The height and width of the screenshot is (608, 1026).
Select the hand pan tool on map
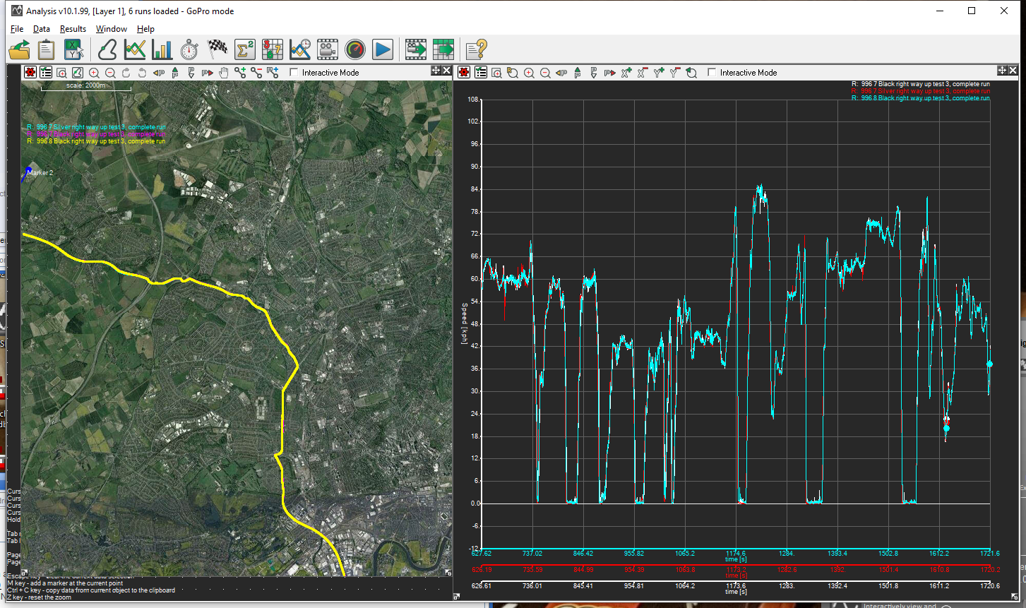click(x=224, y=72)
